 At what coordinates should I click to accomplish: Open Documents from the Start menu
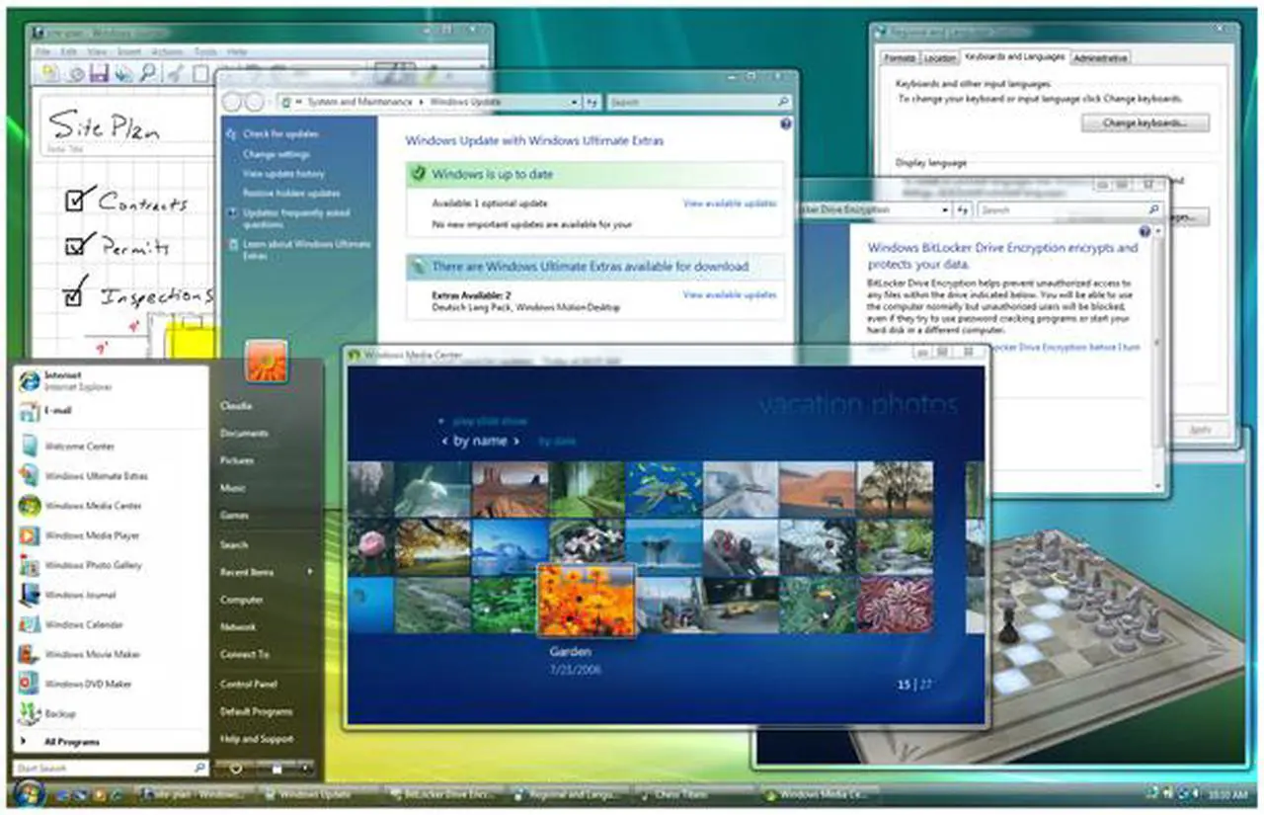point(244,434)
